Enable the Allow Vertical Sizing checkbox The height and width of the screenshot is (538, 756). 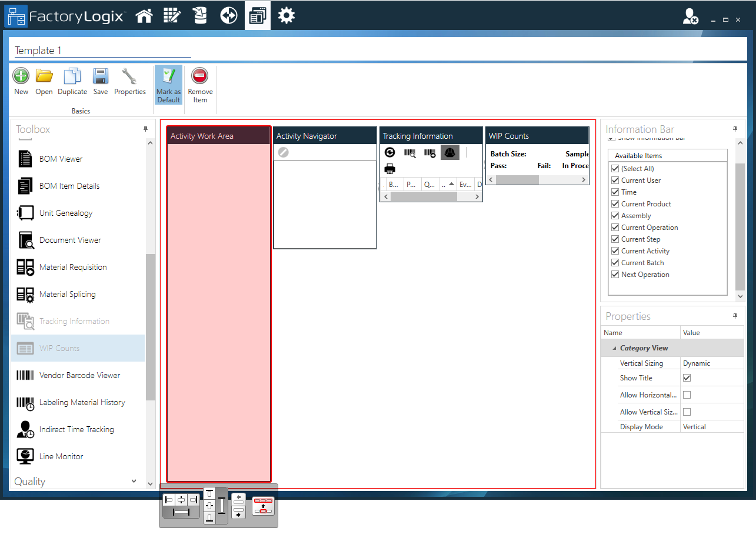[x=687, y=412]
